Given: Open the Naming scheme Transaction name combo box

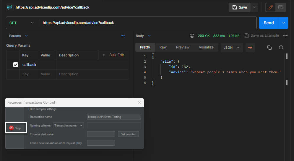Looking at the screenshot, I should coord(68,126).
